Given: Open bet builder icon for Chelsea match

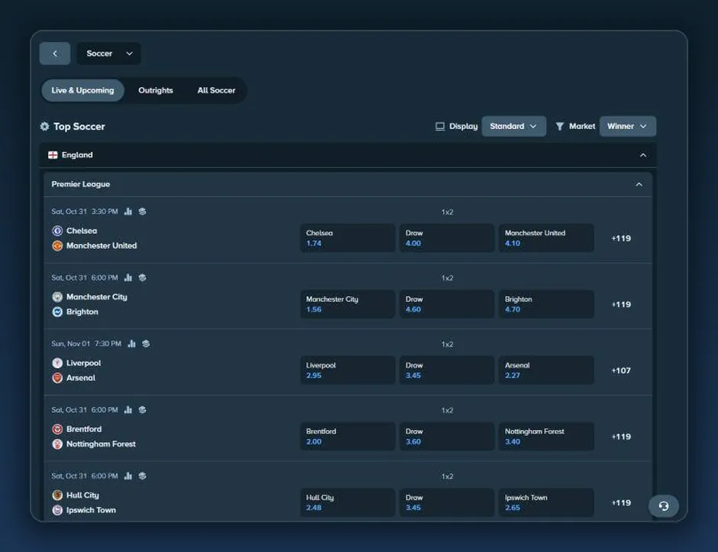Looking at the screenshot, I should tap(142, 211).
